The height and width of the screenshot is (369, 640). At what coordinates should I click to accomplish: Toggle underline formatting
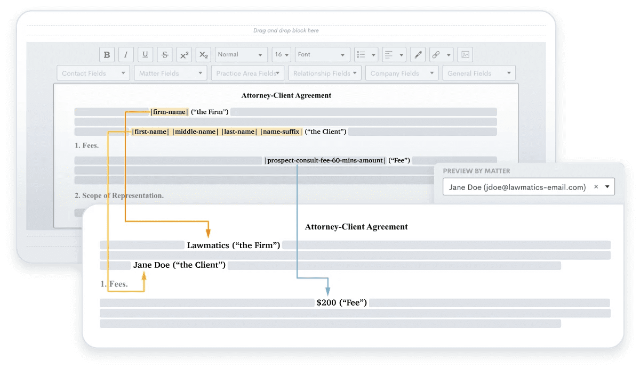click(145, 54)
